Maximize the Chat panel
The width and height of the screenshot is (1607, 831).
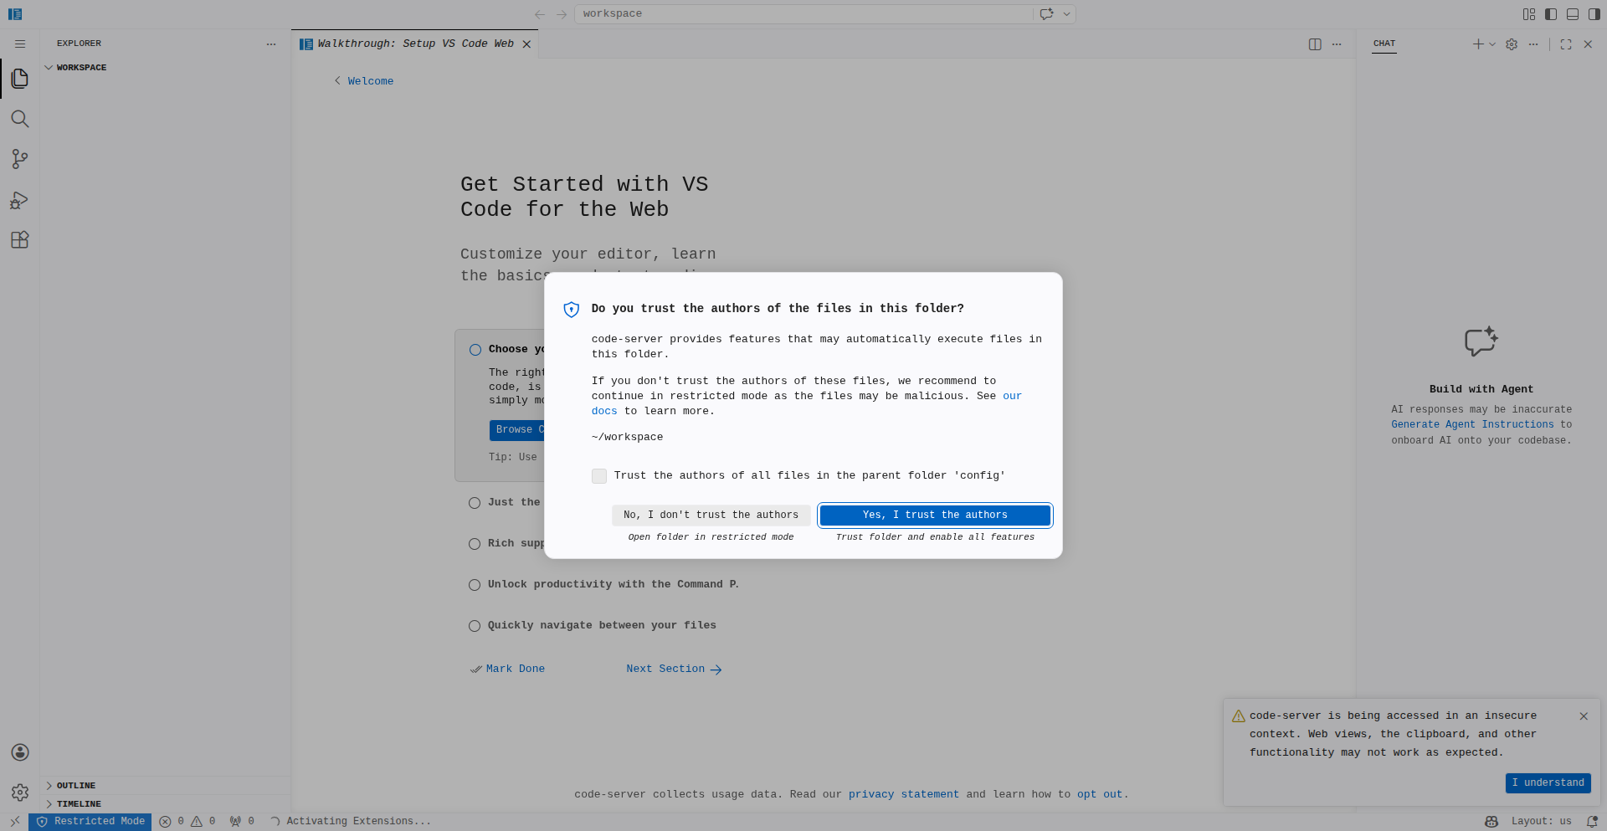click(x=1566, y=44)
